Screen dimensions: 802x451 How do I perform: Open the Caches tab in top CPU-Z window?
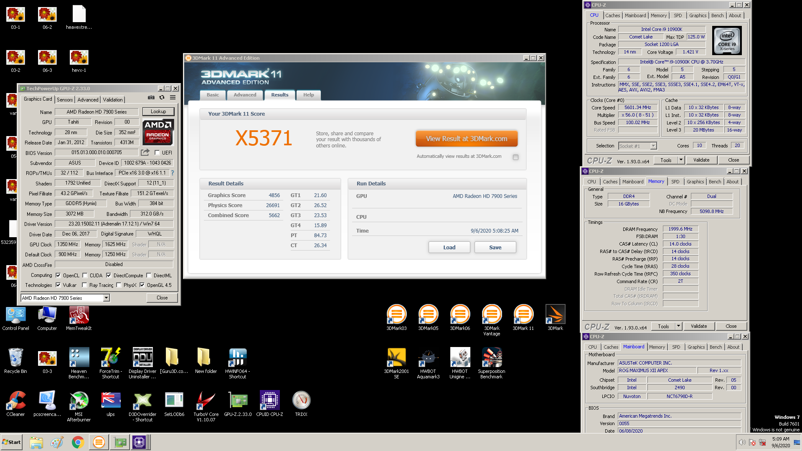[x=612, y=15]
